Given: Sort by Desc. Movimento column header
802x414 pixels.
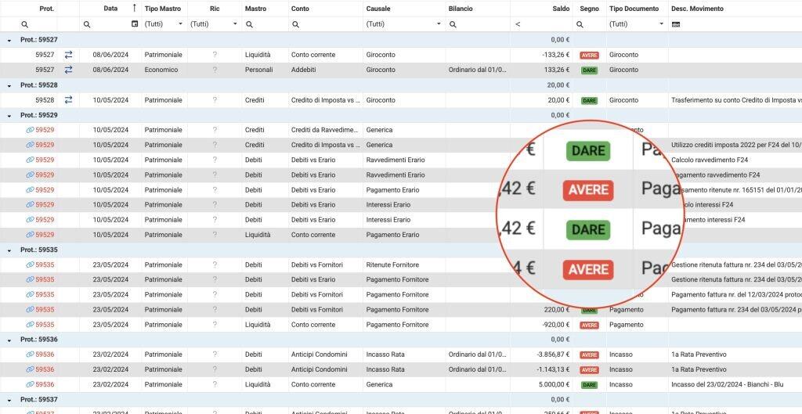Looking at the screenshot, I should (697, 9).
